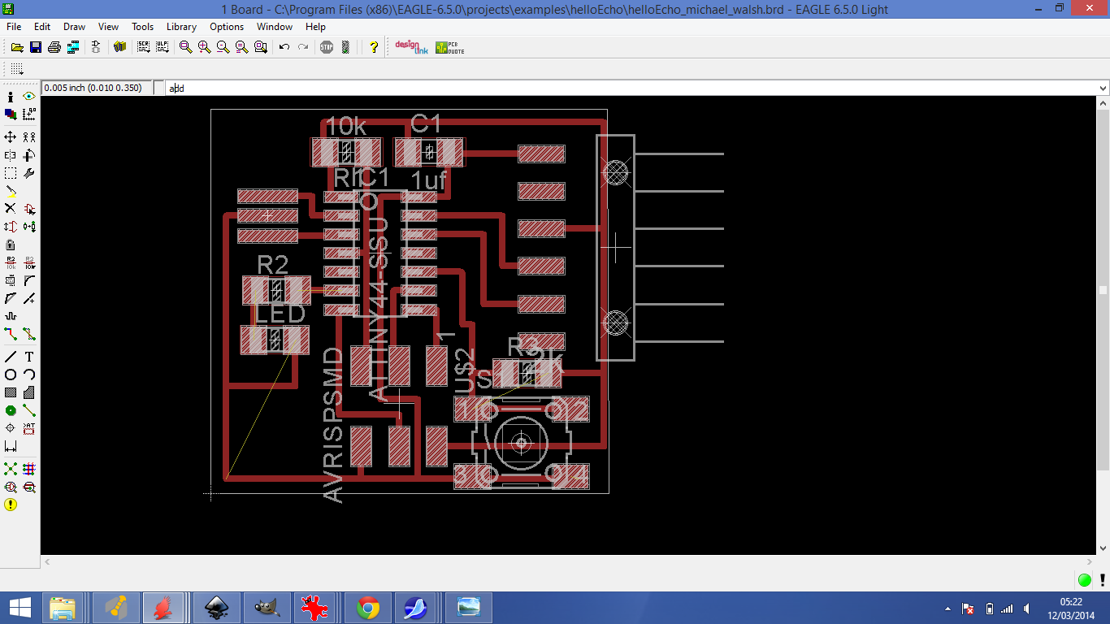This screenshot has height=624, width=1110.
Task: Zoom in on the board
Action: [204, 47]
